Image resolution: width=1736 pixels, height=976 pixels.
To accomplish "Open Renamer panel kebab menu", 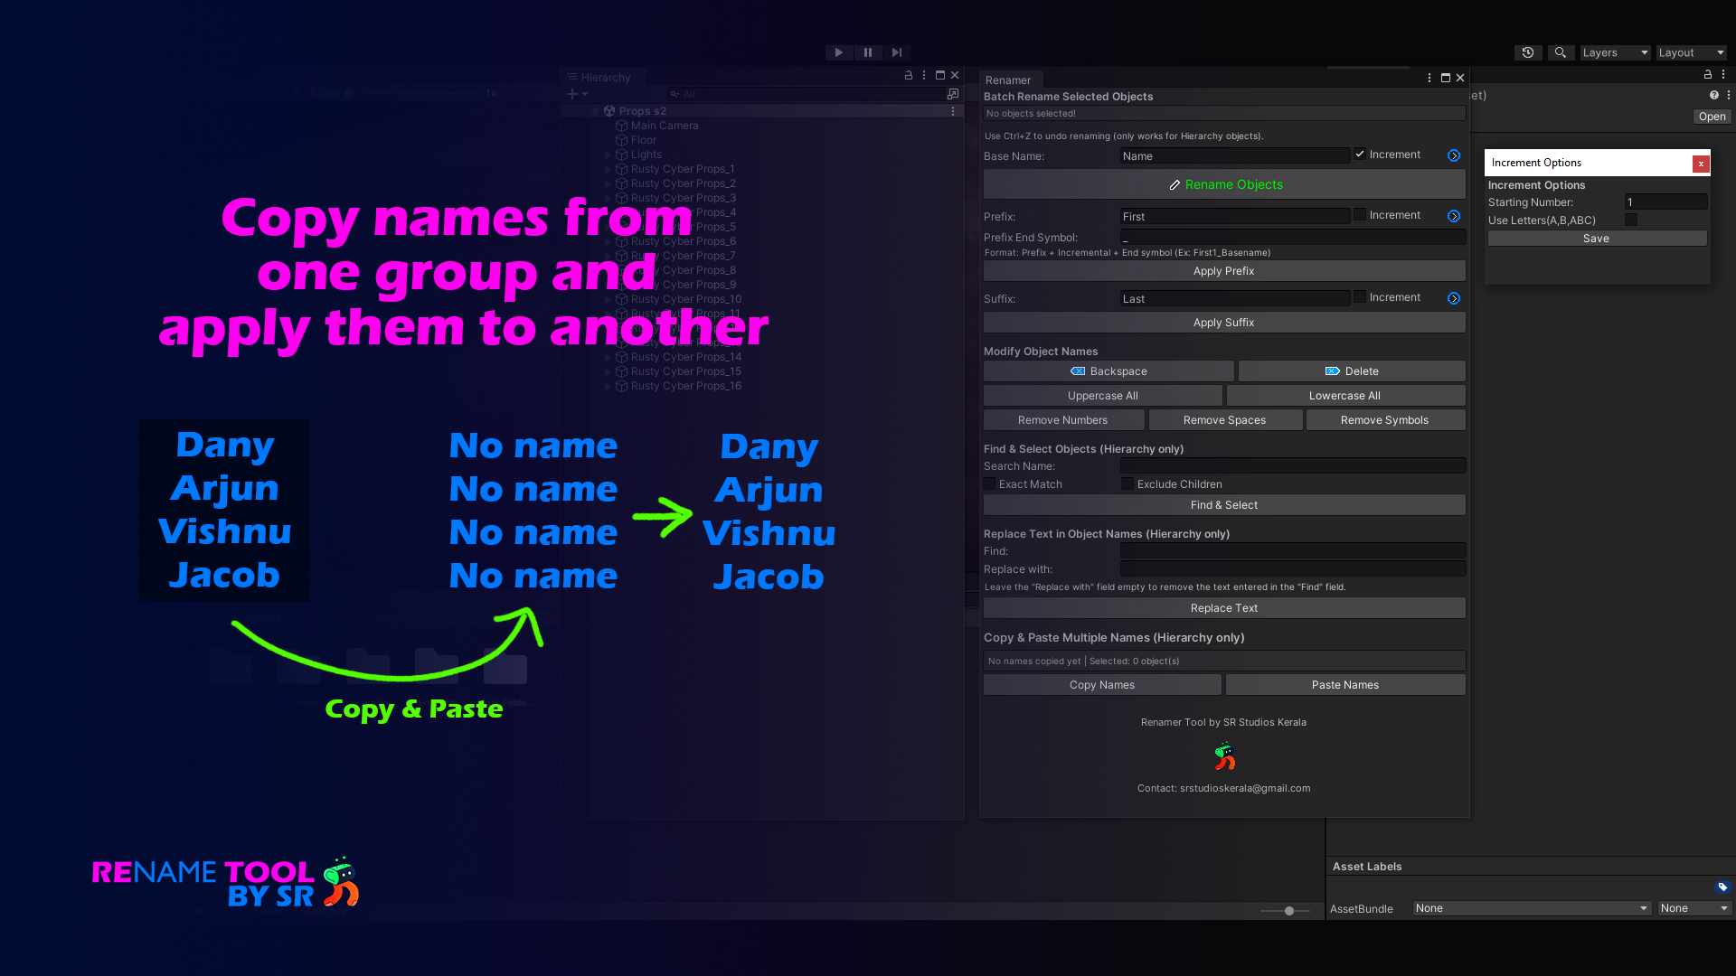I will point(1429,78).
